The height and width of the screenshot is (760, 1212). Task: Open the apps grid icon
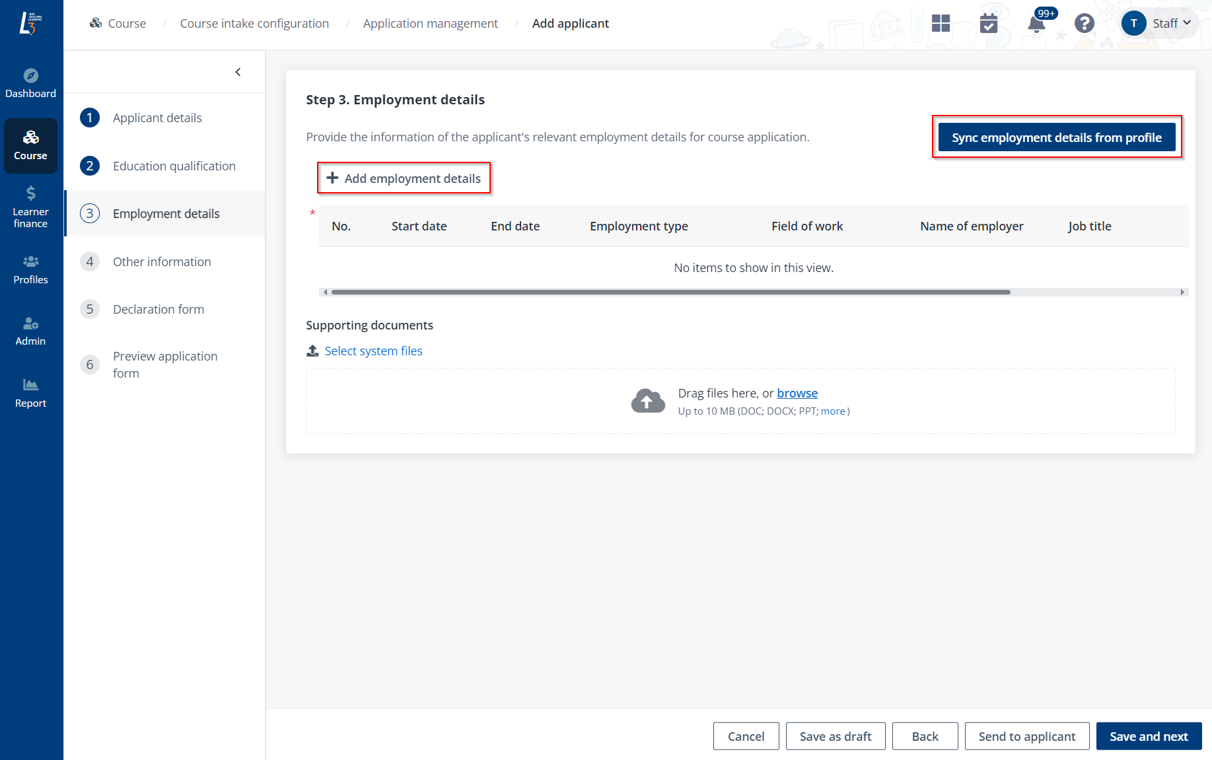[x=941, y=24]
